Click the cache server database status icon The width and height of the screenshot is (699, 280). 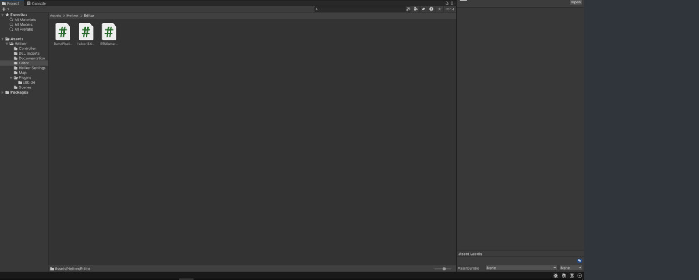[x=564, y=275]
